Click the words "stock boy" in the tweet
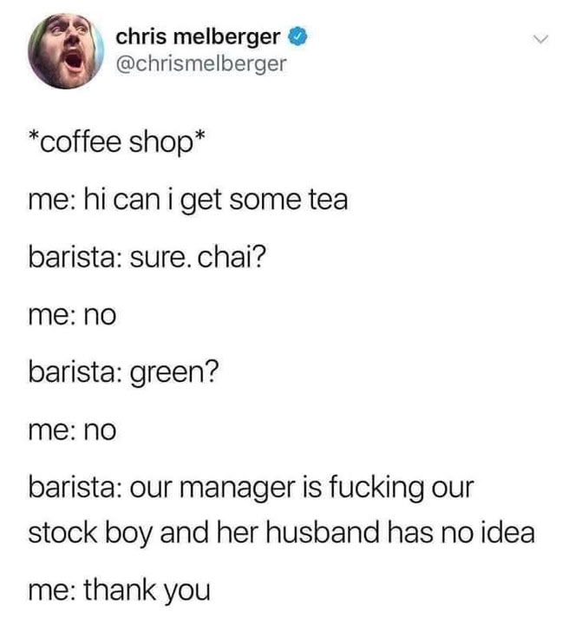The height and width of the screenshot is (625, 575). pos(90,534)
